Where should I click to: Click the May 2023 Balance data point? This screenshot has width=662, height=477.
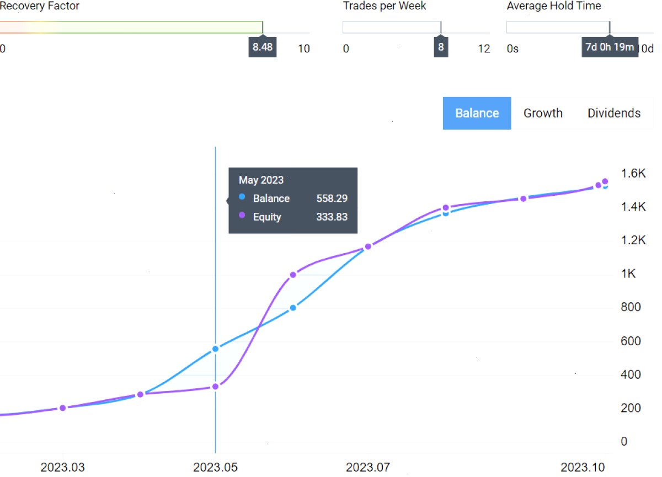coord(215,349)
